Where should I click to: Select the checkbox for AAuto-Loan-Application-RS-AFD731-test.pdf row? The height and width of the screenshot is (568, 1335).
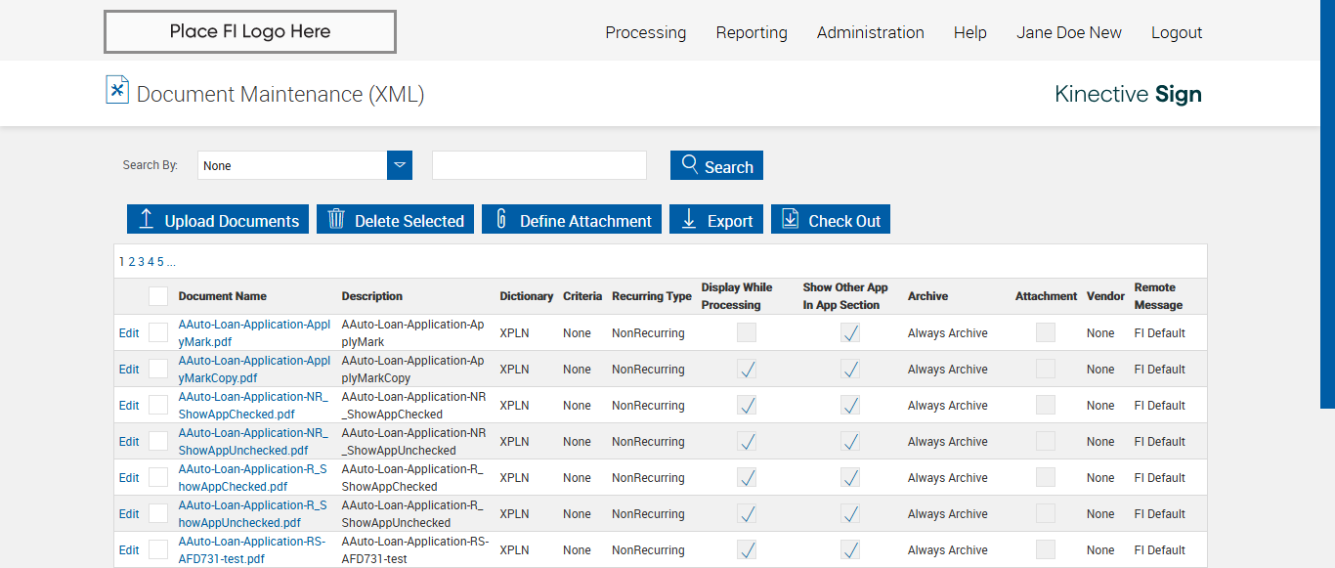[158, 550]
